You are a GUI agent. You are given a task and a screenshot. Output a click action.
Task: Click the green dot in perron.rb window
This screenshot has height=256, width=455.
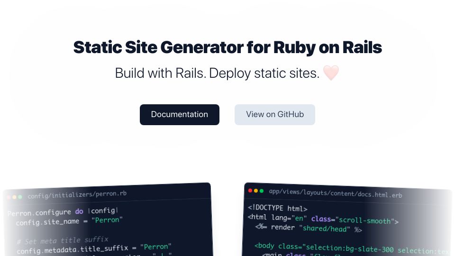pos(20,197)
